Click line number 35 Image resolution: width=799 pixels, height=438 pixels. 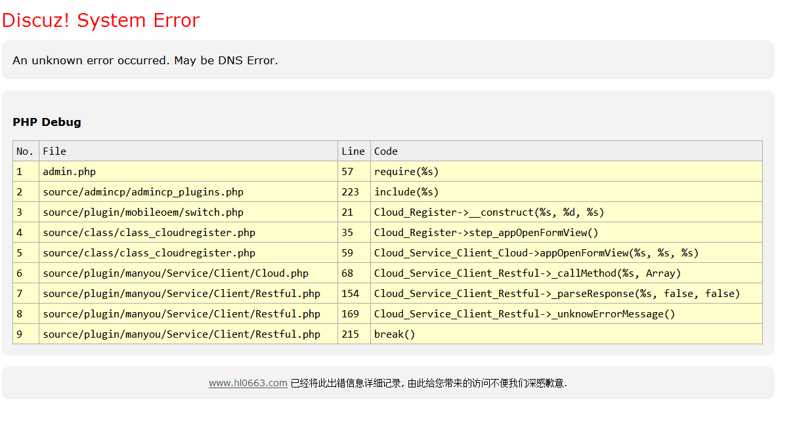coord(355,233)
